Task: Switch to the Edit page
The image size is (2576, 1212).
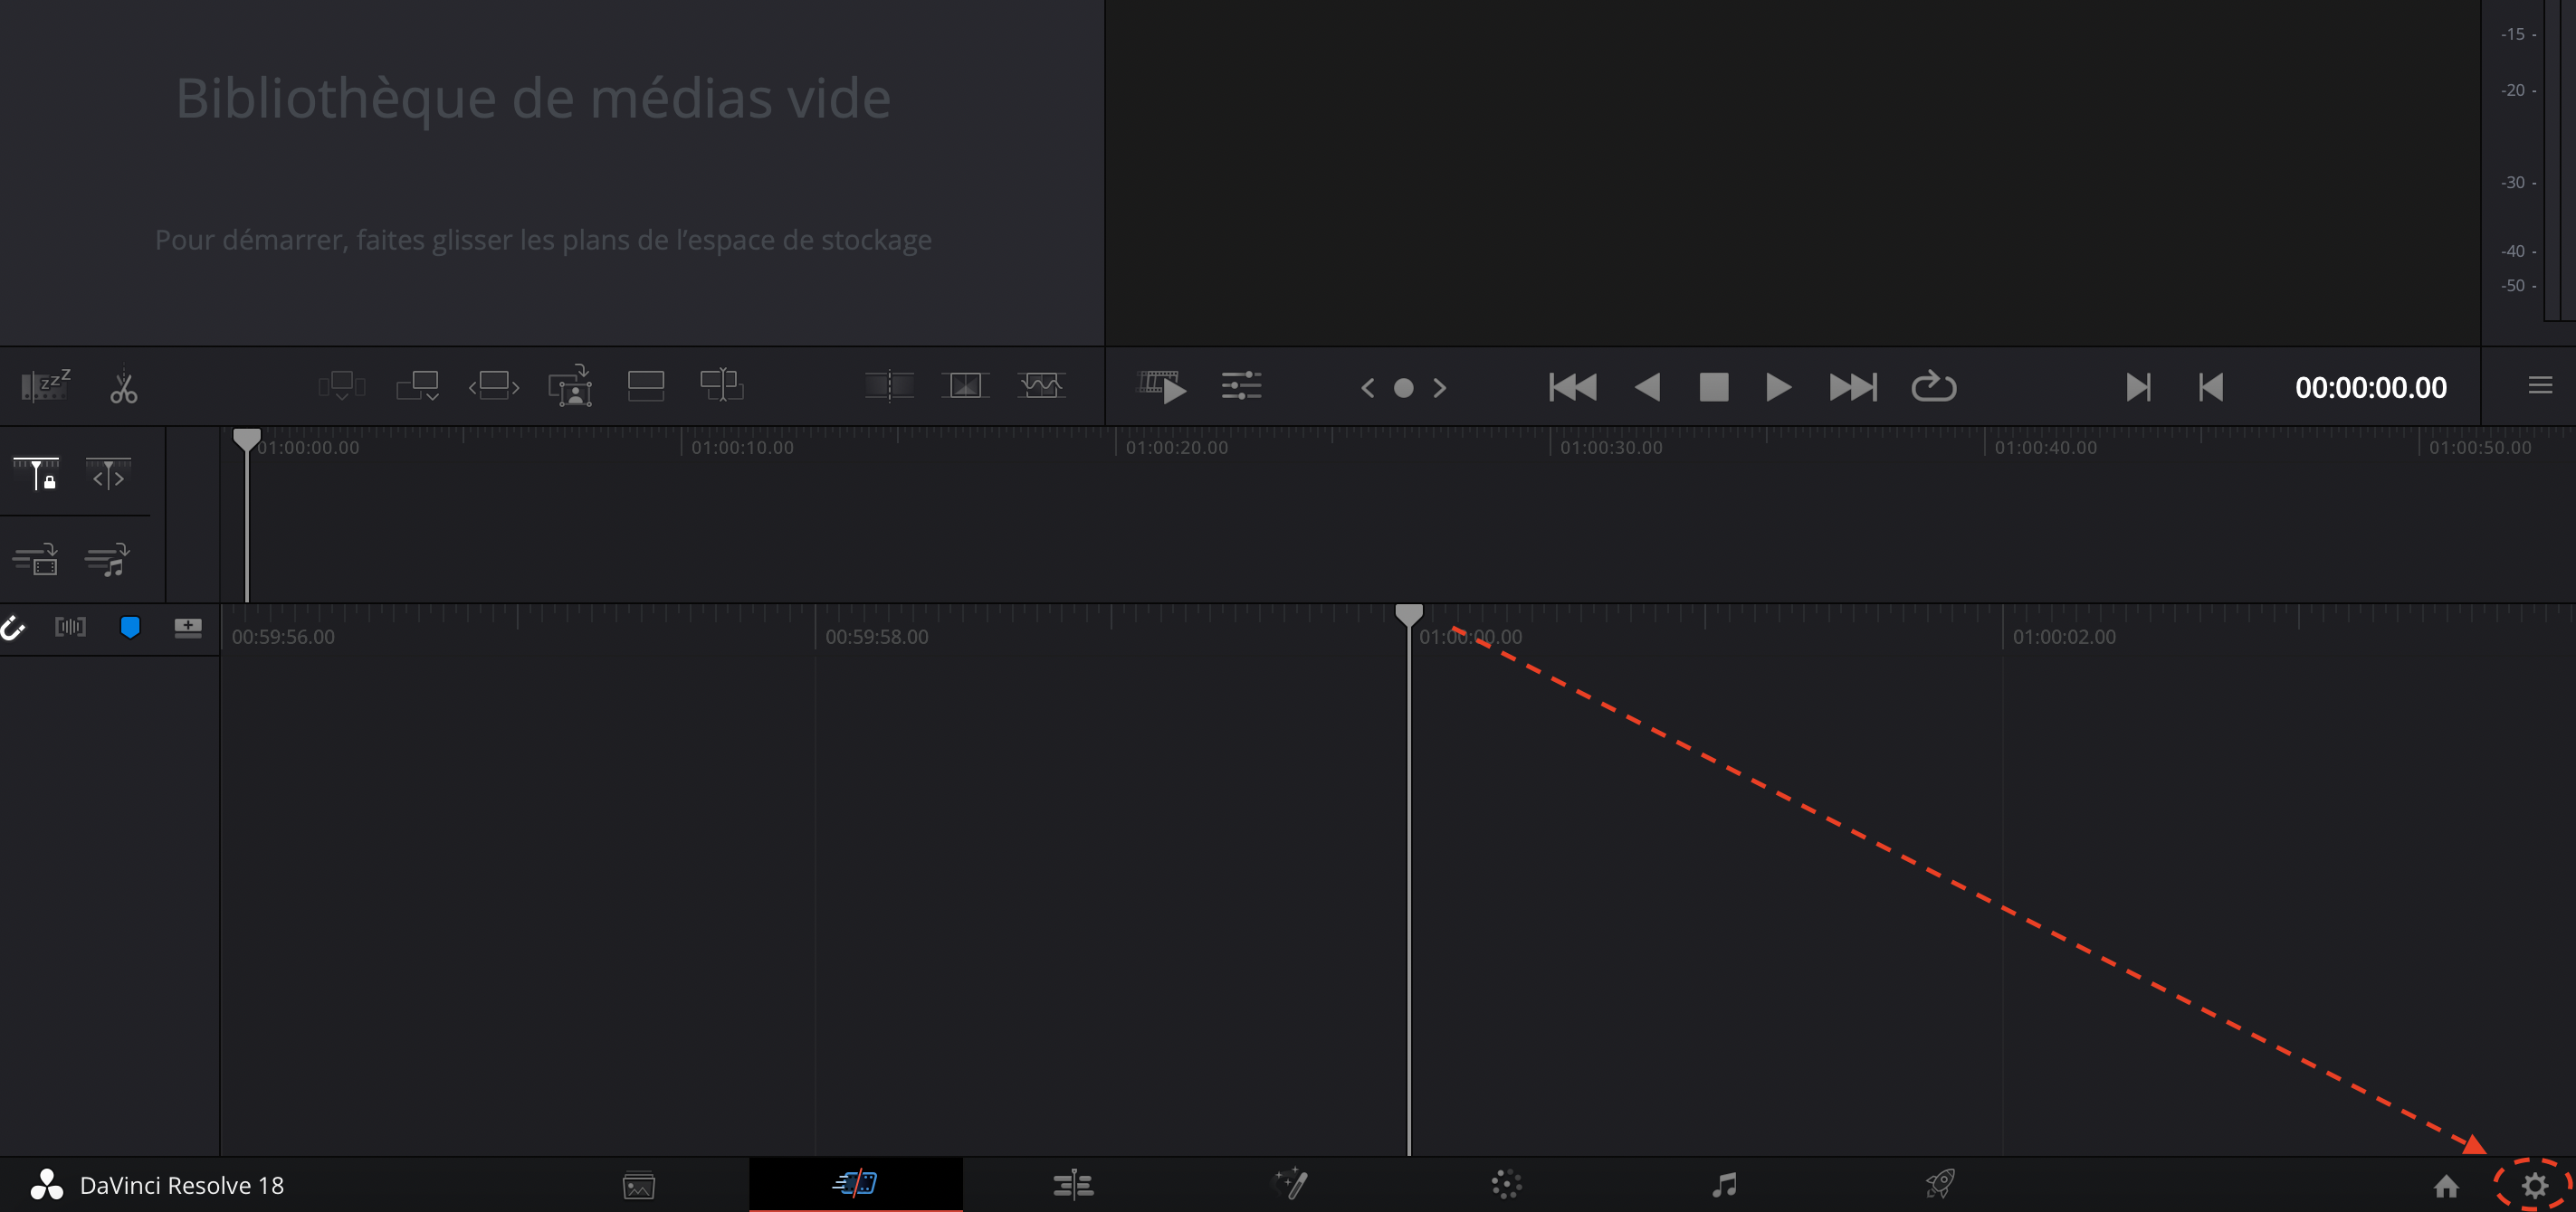Action: coord(1073,1185)
